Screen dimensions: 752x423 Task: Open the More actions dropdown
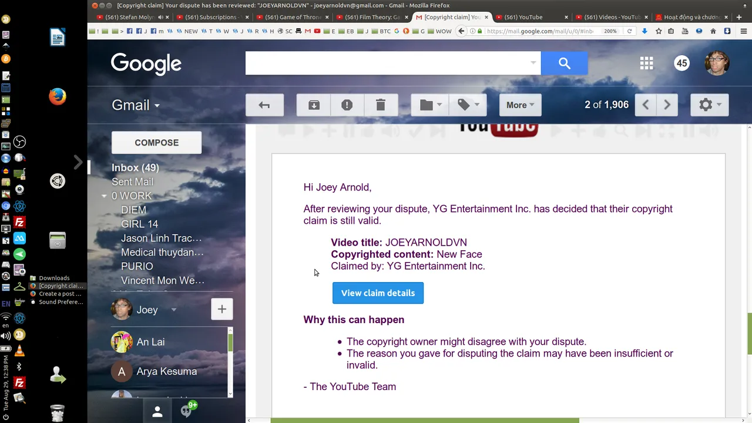pyautogui.click(x=520, y=105)
